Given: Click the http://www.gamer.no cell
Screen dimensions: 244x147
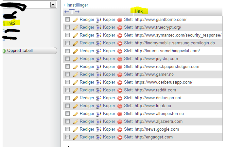Looking at the screenshot, I should 154,74.
